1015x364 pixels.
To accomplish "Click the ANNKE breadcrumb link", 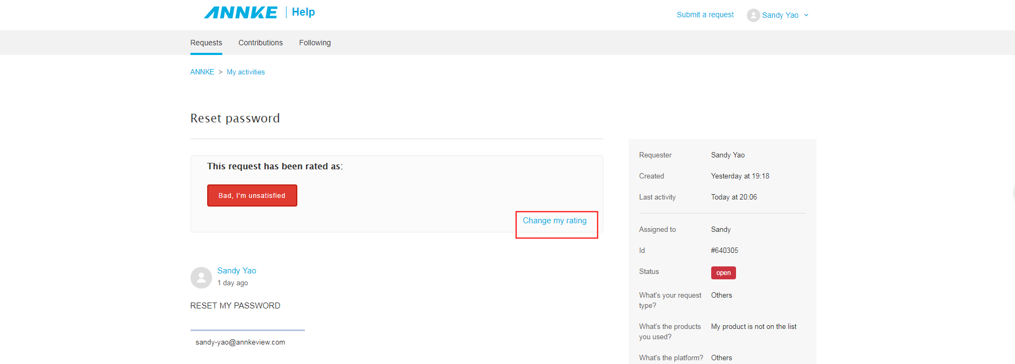I will point(202,72).
